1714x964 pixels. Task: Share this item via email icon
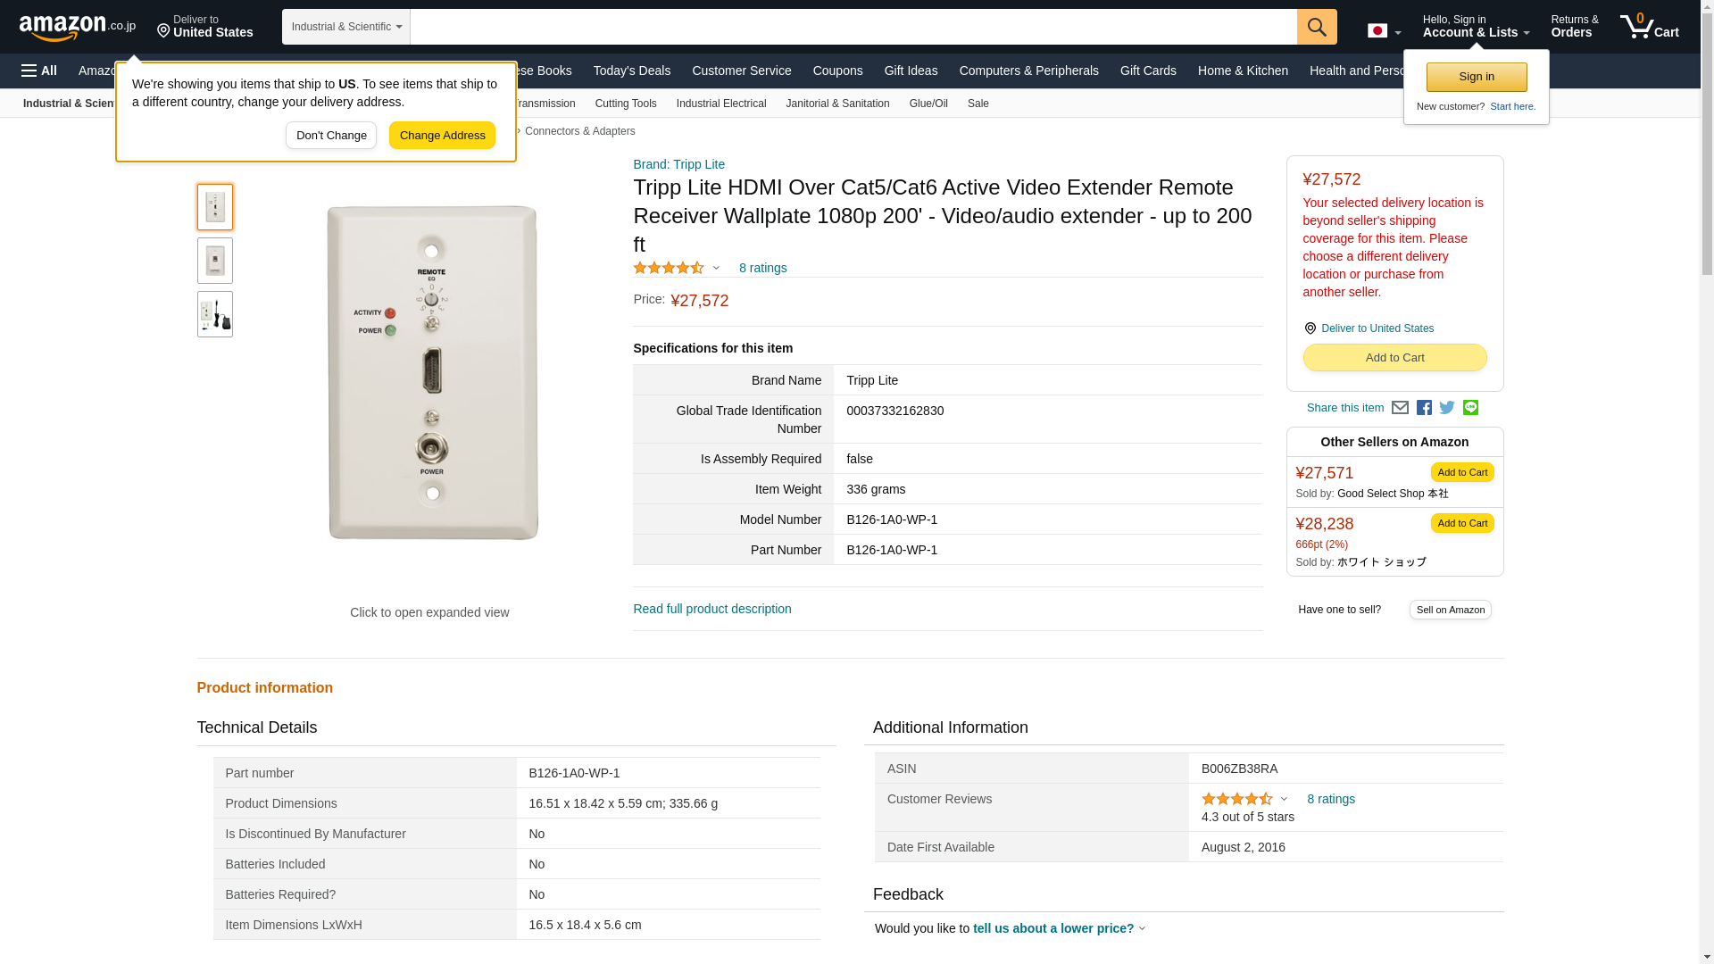click(x=1400, y=408)
